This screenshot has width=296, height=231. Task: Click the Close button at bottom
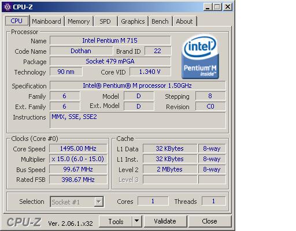pos(209,221)
